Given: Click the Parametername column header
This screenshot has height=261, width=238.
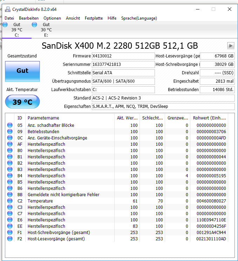Looking at the screenshot, I should click(x=70, y=118).
